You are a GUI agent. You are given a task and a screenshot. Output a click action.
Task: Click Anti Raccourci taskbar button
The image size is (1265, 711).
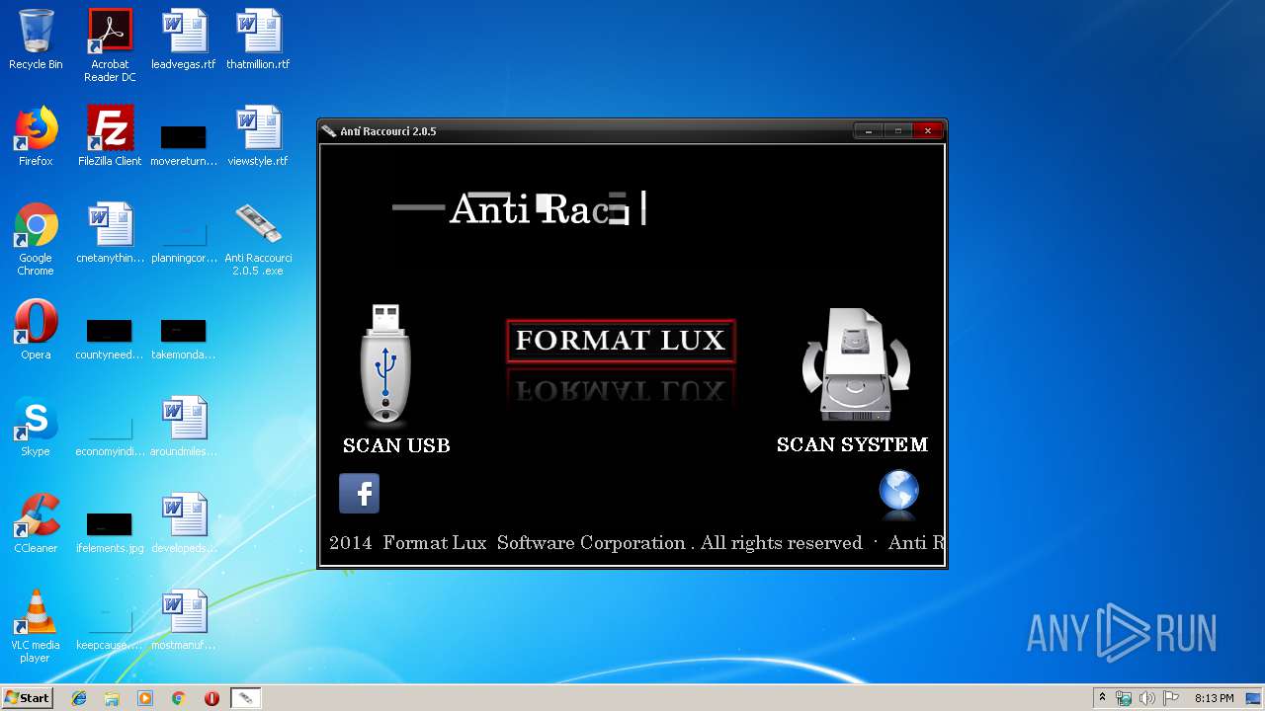246,698
